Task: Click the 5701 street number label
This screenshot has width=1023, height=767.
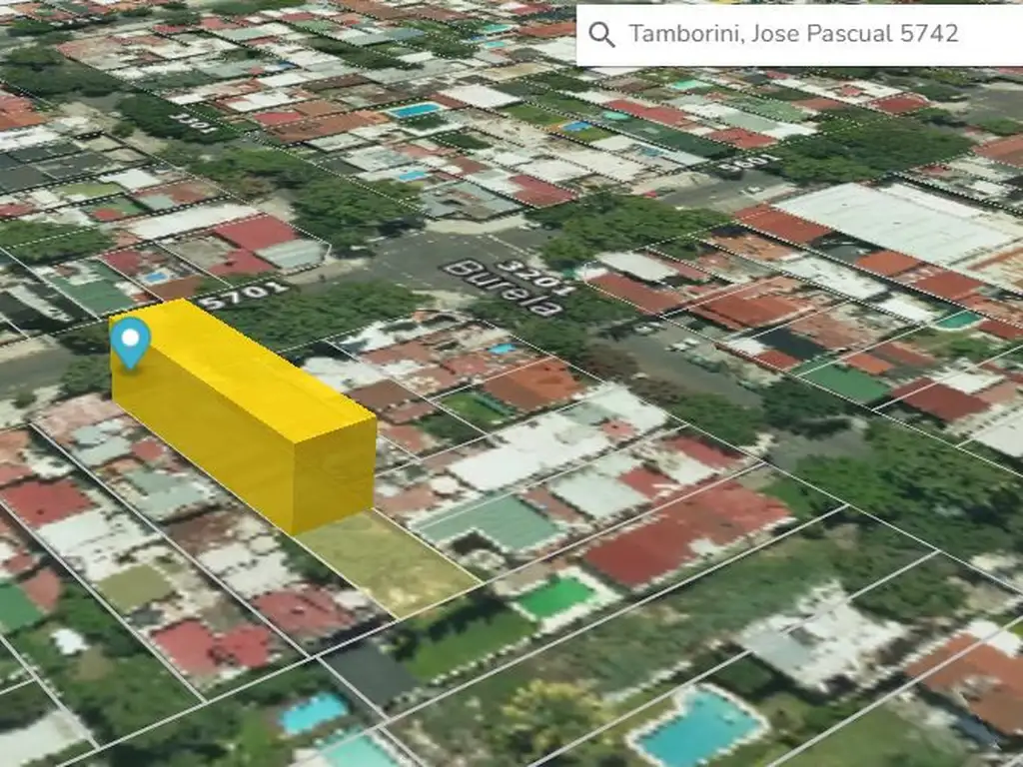Action: 229,296
